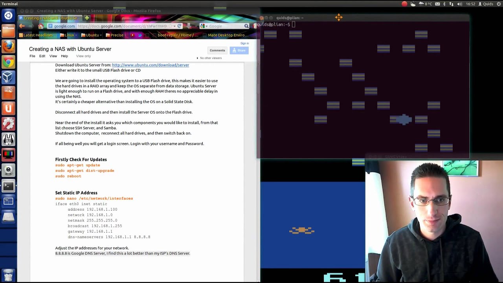Open the mounted drive icon in launcher
This screenshot has width=503, height=283.
[x=8, y=217]
